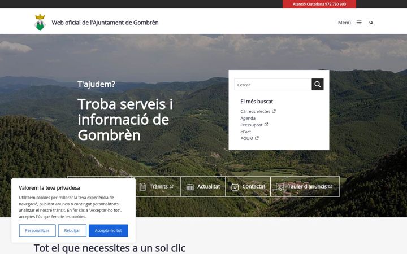Click the external link icon beside Pressupost
The height and width of the screenshot is (254, 407).
click(x=266, y=125)
